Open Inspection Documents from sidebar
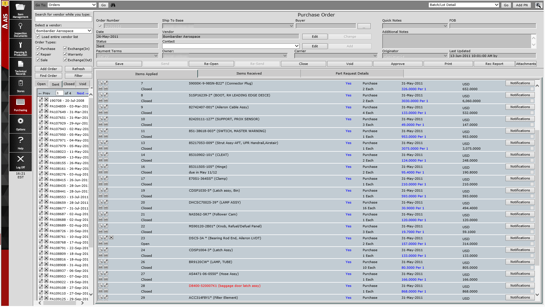The image size is (545, 307). click(20, 29)
